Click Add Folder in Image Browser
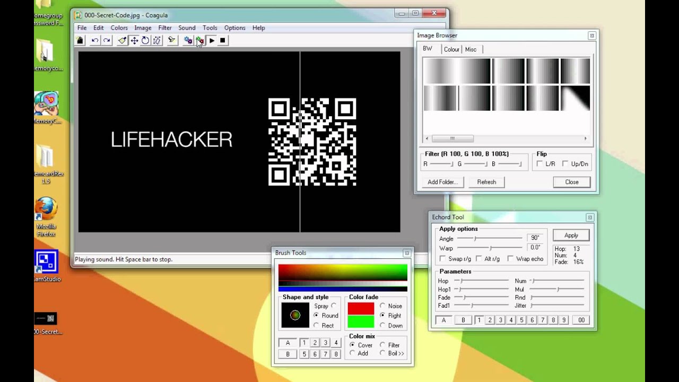This screenshot has width=679, height=382. tap(442, 182)
